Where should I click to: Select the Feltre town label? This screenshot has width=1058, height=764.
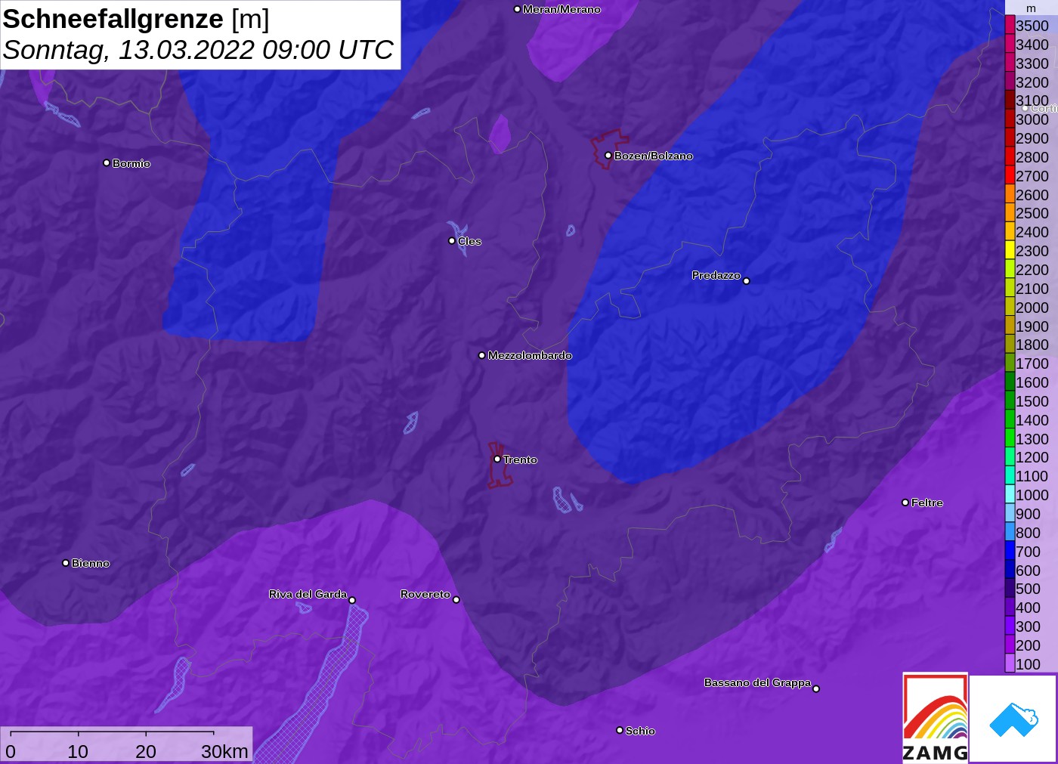point(927,503)
